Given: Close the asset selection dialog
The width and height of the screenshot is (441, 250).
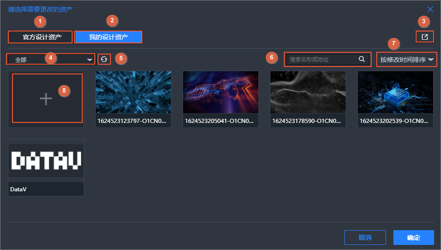Looking at the screenshot, I should click(x=430, y=9).
